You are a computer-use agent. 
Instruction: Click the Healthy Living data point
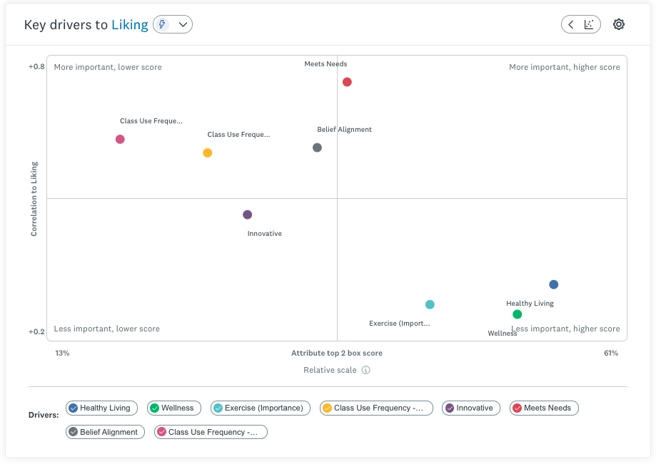(x=553, y=284)
